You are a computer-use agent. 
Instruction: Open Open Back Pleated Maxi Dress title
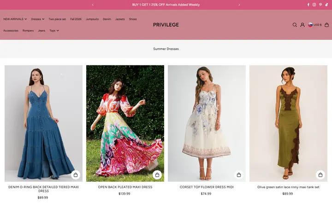[x=125, y=187]
